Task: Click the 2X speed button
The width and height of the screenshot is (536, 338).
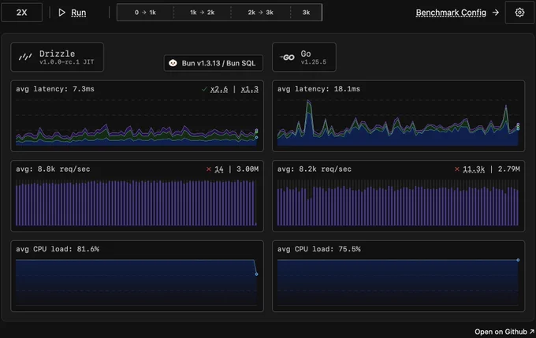Action: [x=21, y=13]
